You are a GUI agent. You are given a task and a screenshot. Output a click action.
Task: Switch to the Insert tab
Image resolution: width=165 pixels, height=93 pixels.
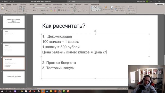pyautogui.click(x=15, y=4)
